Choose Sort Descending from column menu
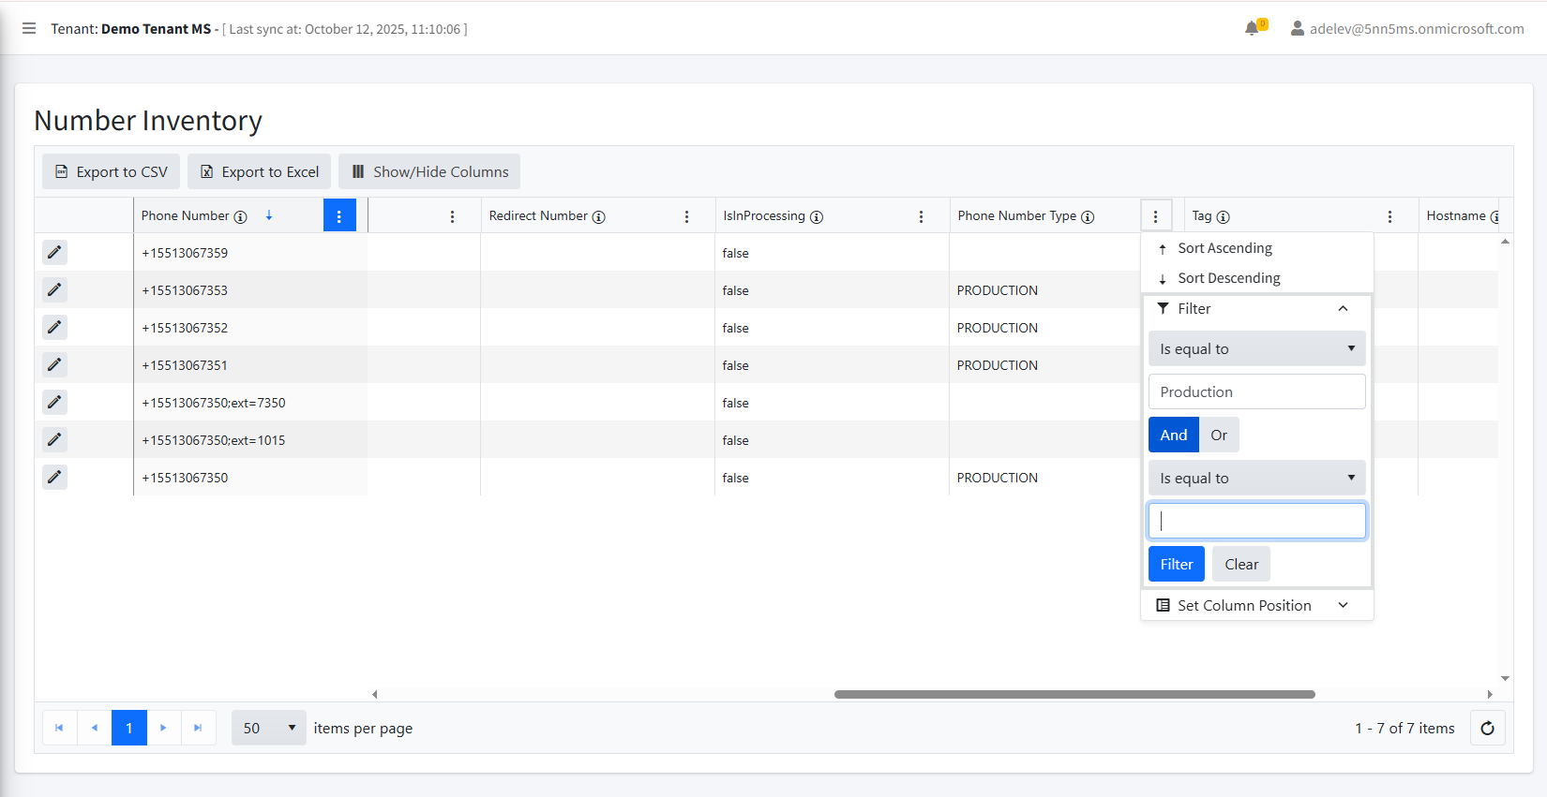Image resolution: width=1547 pixels, height=797 pixels. point(1228,278)
